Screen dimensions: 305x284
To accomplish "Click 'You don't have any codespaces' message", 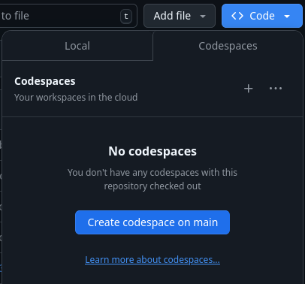I will coord(152,180).
